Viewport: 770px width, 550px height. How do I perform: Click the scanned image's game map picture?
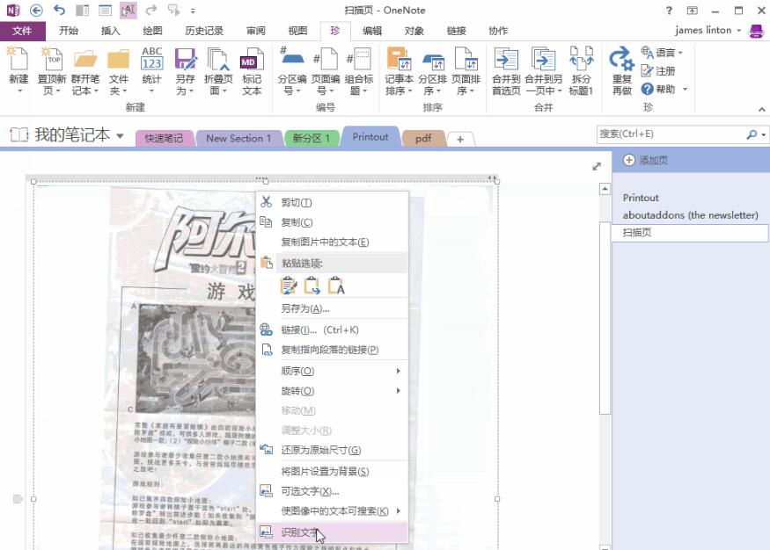point(196,358)
